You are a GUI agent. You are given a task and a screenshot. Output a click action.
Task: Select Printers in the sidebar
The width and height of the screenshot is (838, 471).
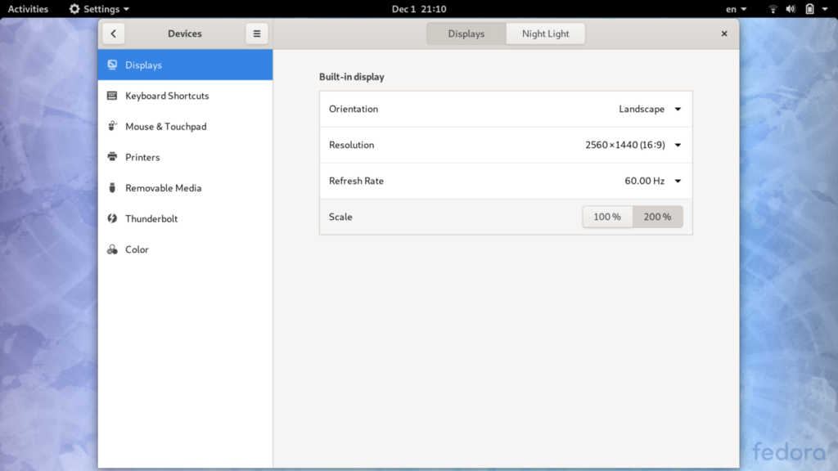pos(185,157)
